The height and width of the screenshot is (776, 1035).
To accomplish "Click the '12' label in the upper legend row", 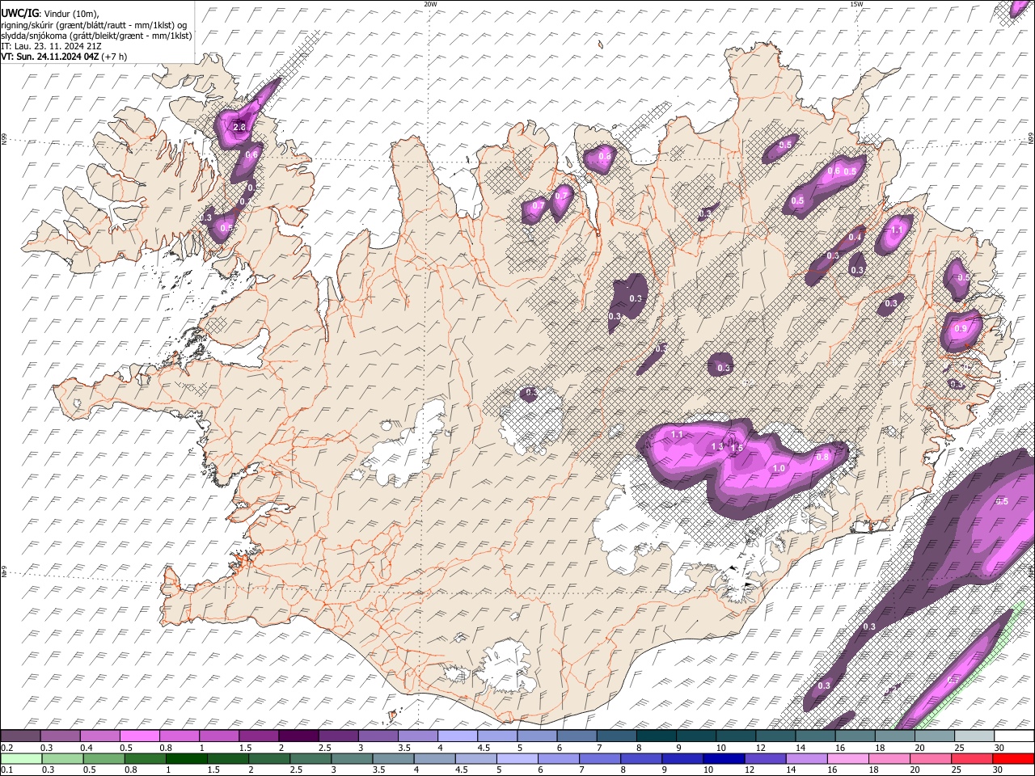I will pos(760,748).
